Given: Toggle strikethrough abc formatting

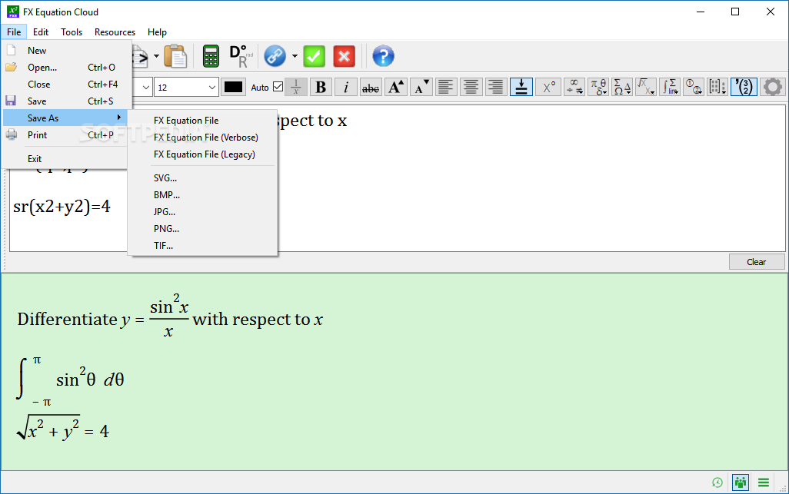Looking at the screenshot, I should click(371, 87).
